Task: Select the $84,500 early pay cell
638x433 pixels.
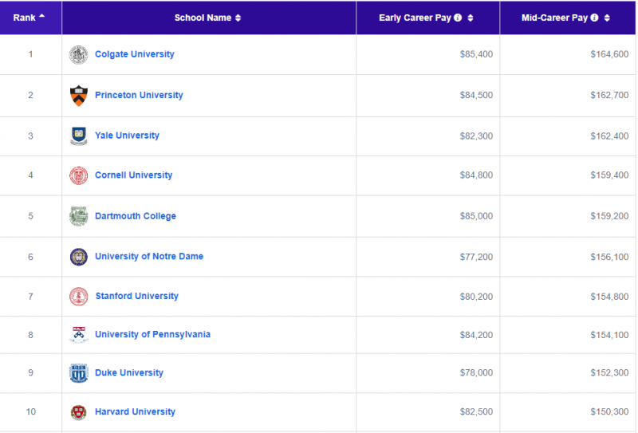Action: coord(428,96)
